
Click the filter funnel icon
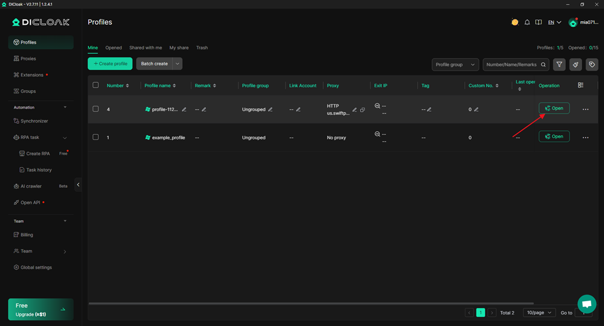(559, 65)
